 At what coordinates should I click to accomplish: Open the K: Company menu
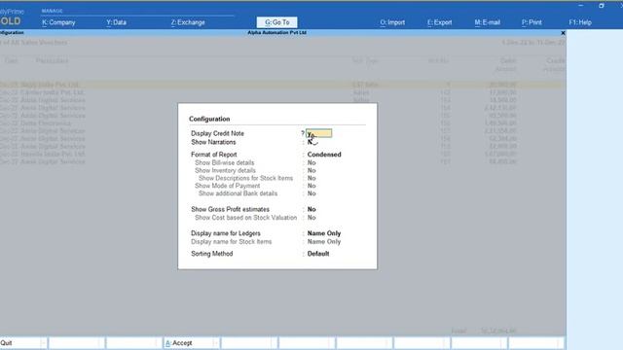(x=58, y=22)
